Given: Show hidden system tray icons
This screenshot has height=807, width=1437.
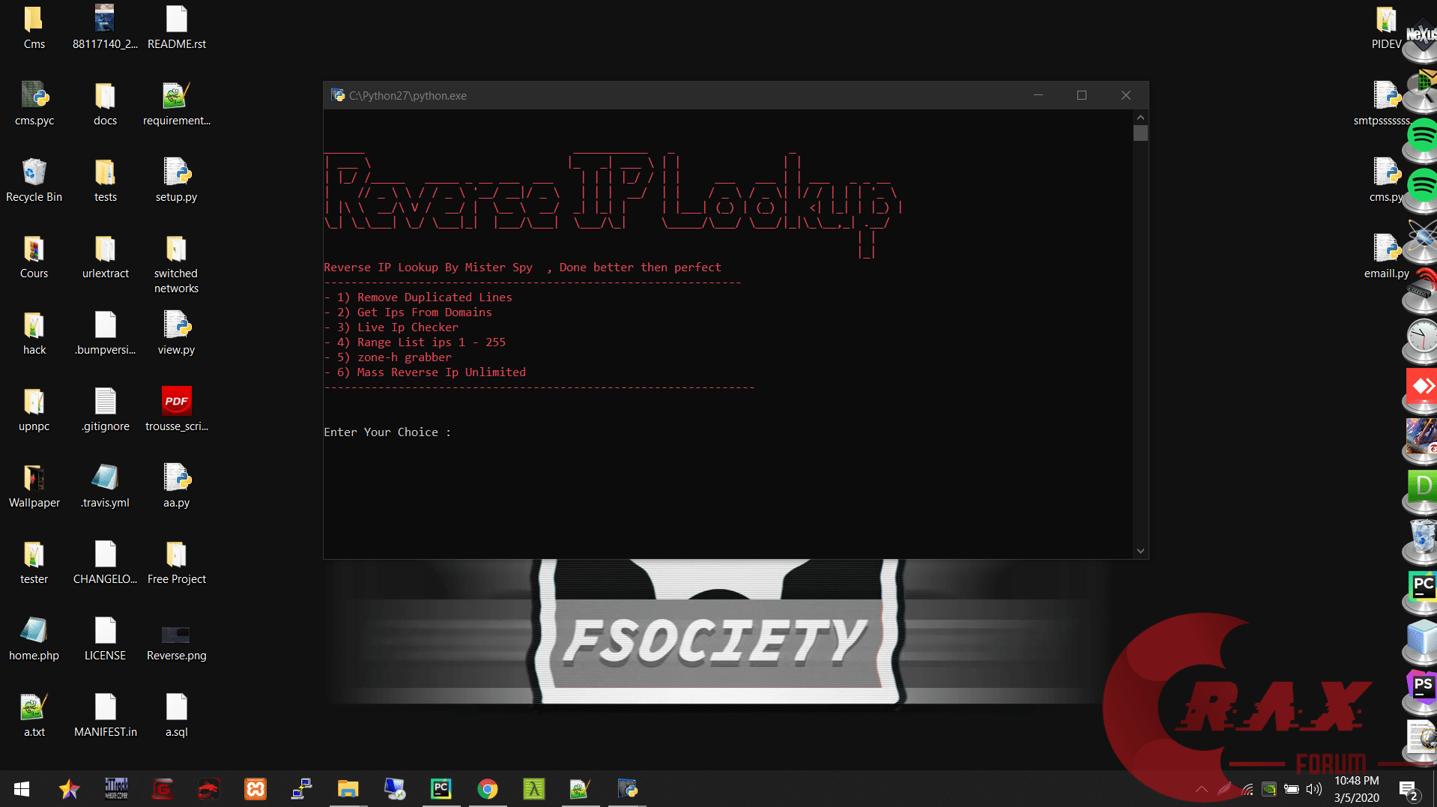Looking at the screenshot, I should tap(1202, 789).
